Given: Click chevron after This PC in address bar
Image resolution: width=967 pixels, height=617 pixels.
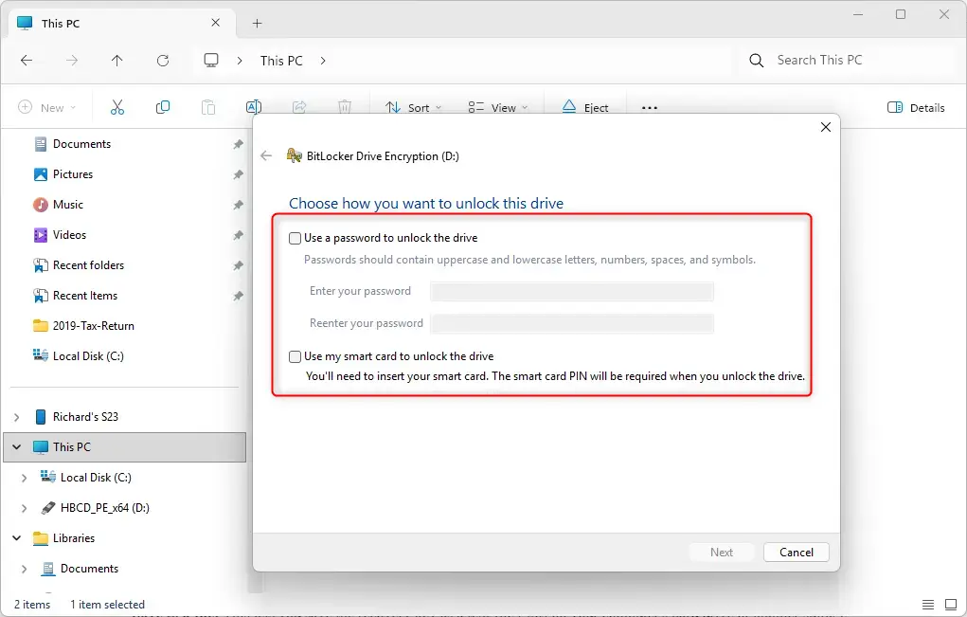Looking at the screenshot, I should (x=323, y=61).
